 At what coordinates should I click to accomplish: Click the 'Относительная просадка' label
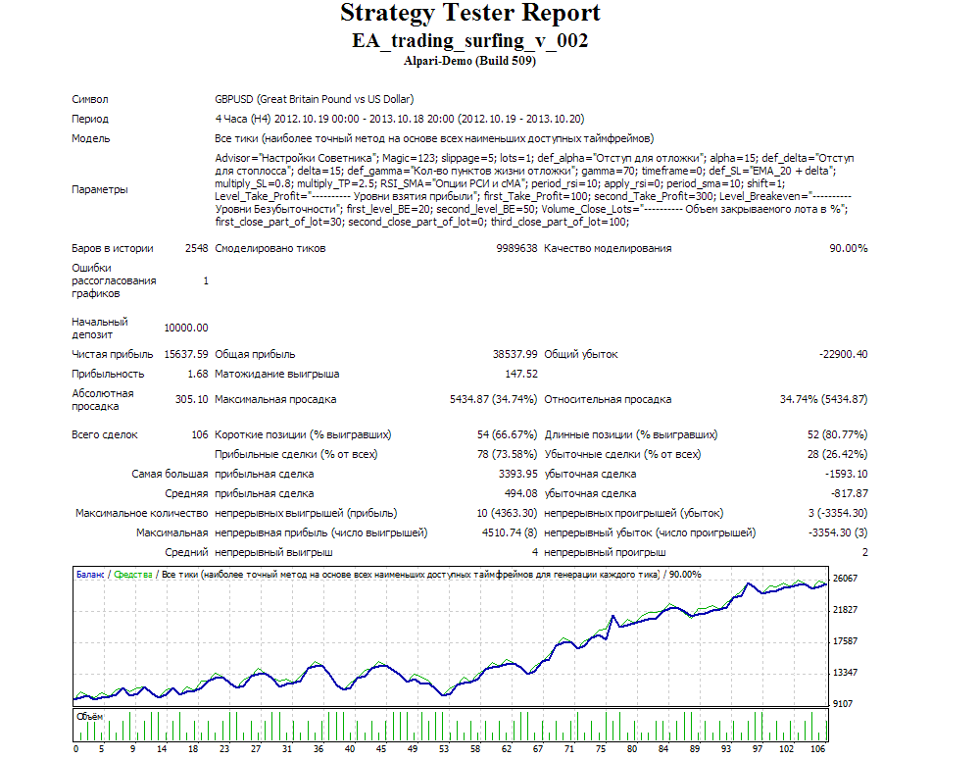pyautogui.click(x=608, y=399)
